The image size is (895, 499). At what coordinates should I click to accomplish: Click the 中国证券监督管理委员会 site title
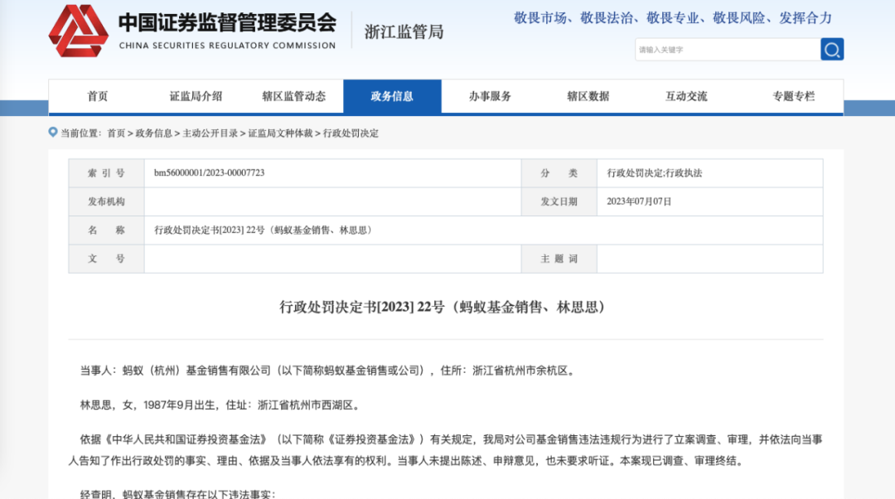click(x=227, y=23)
